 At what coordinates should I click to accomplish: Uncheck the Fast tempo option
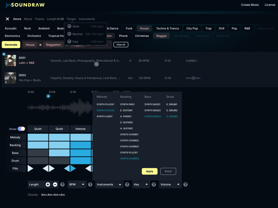(x=69, y=42)
